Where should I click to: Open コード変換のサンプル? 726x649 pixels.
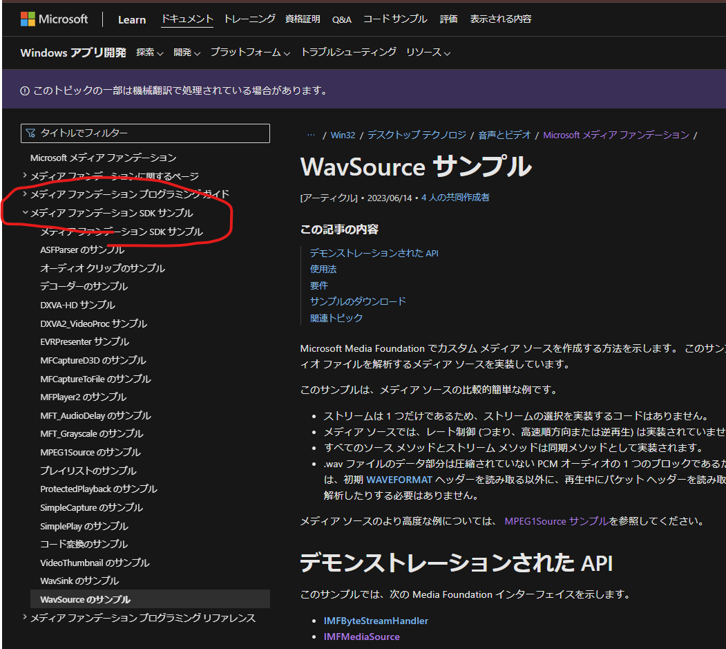click(84, 545)
